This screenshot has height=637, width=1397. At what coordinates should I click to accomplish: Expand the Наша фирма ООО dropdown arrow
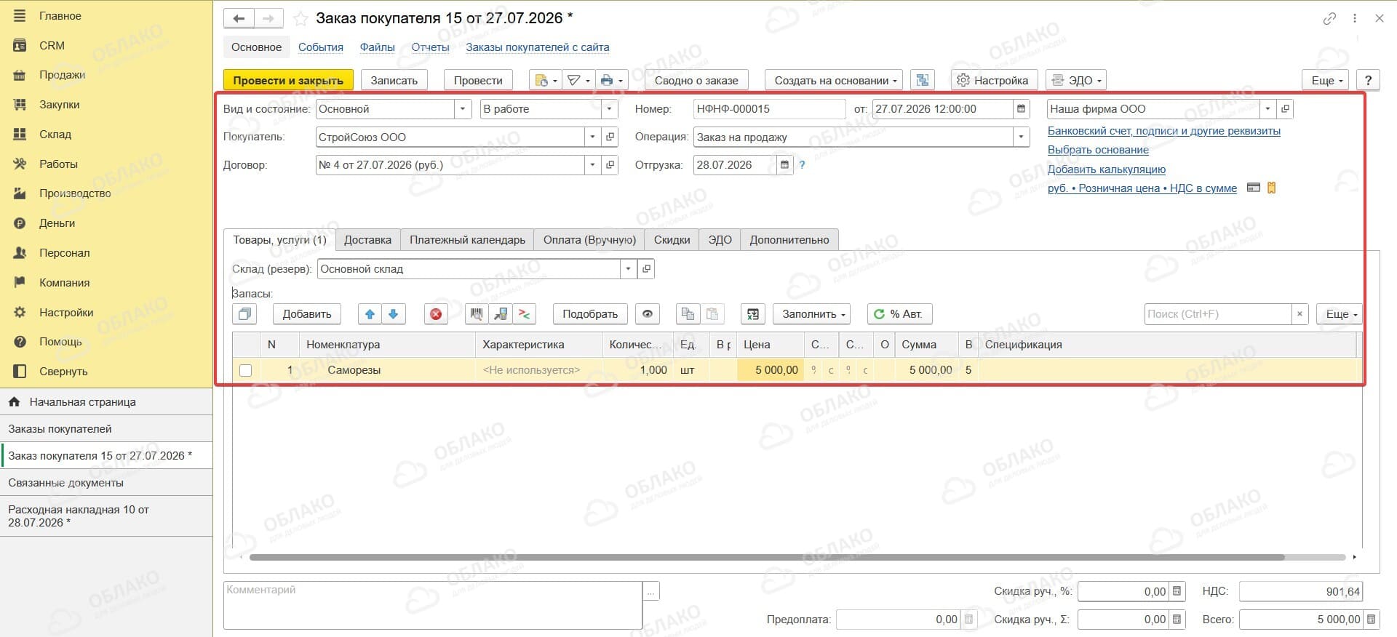(1268, 109)
